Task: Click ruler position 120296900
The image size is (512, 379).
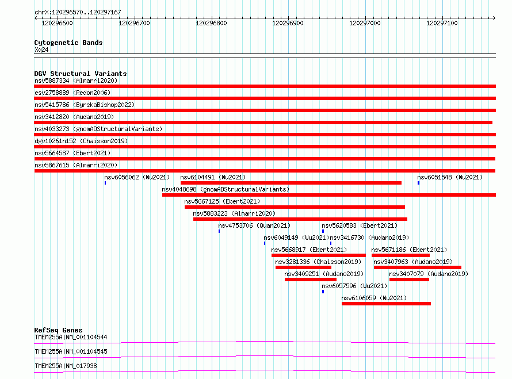Action: pos(288,23)
